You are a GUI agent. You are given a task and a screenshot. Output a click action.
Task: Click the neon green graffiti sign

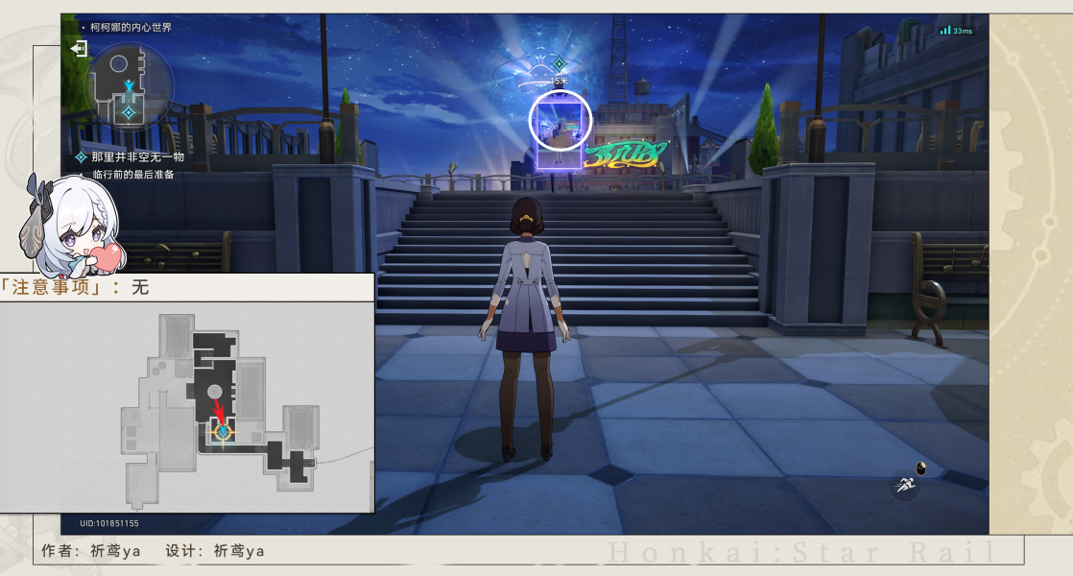(625, 154)
